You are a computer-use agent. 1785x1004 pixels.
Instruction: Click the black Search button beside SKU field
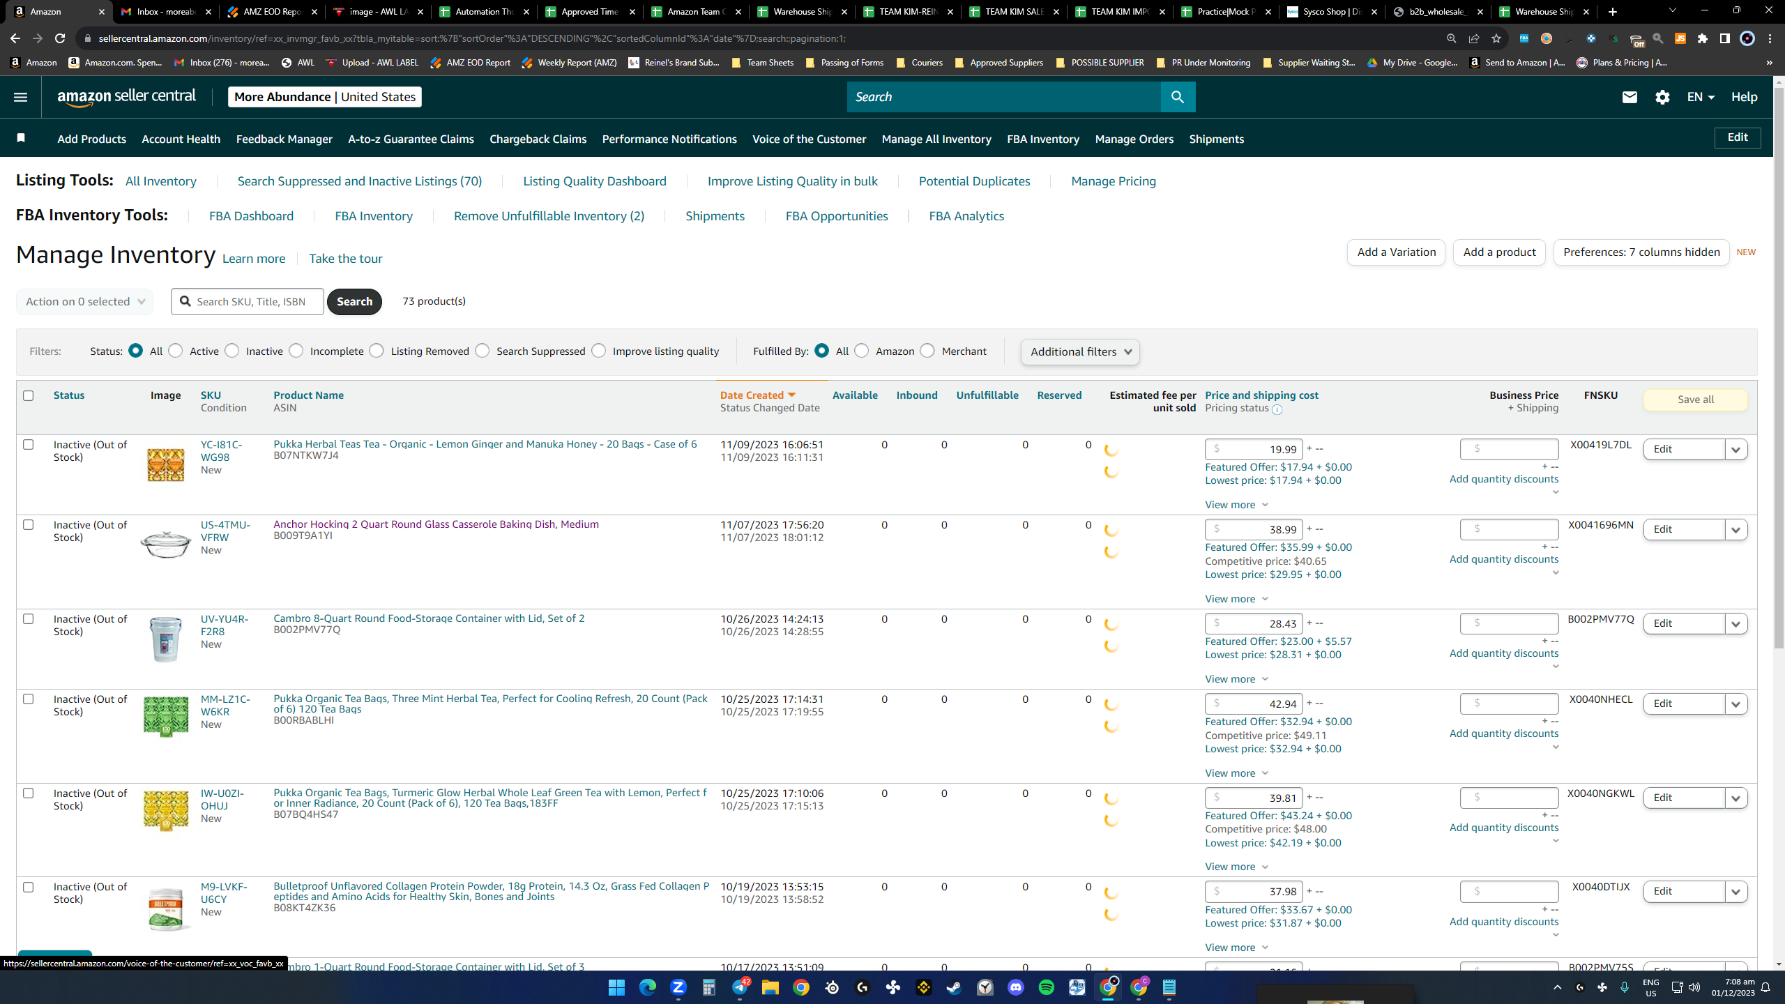[354, 301]
